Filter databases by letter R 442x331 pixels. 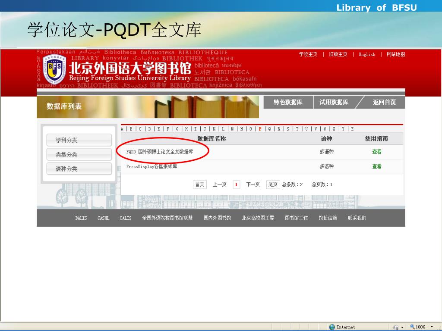(279, 129)
